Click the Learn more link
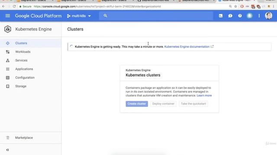277x155 pixels. [x=204, y=96]
